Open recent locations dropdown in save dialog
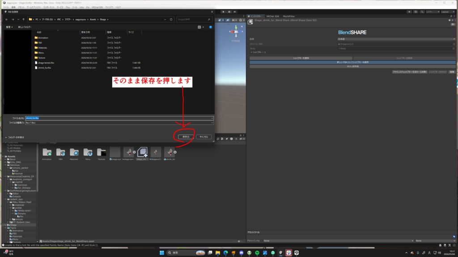This screenshot has height=257, width=458. (x=18, y=20)
